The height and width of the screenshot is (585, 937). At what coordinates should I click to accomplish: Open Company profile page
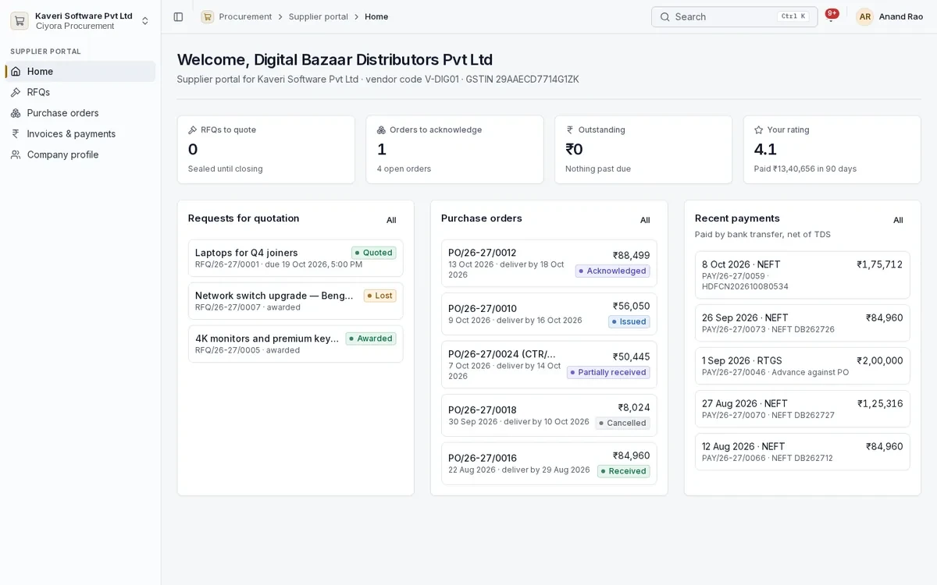point(80,154)
